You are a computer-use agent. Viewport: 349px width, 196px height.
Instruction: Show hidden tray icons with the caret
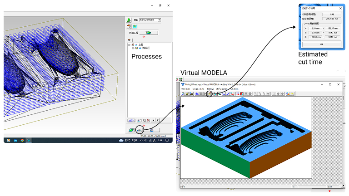(x=141, y=140)
